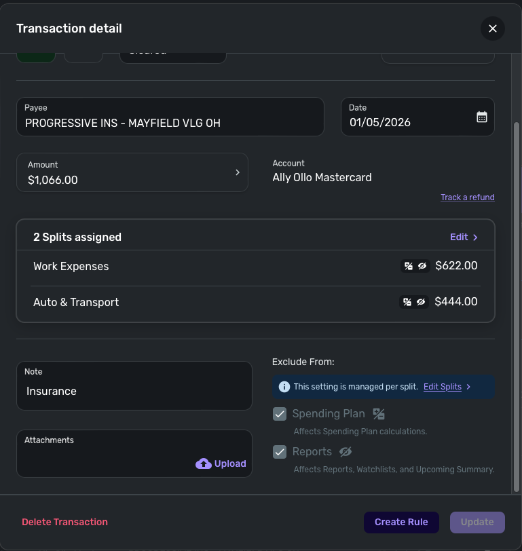Image resolution: width=522 pixels, height=551 pixels.
Task: Follow the Edit Splits link
Action: point(443,386)
